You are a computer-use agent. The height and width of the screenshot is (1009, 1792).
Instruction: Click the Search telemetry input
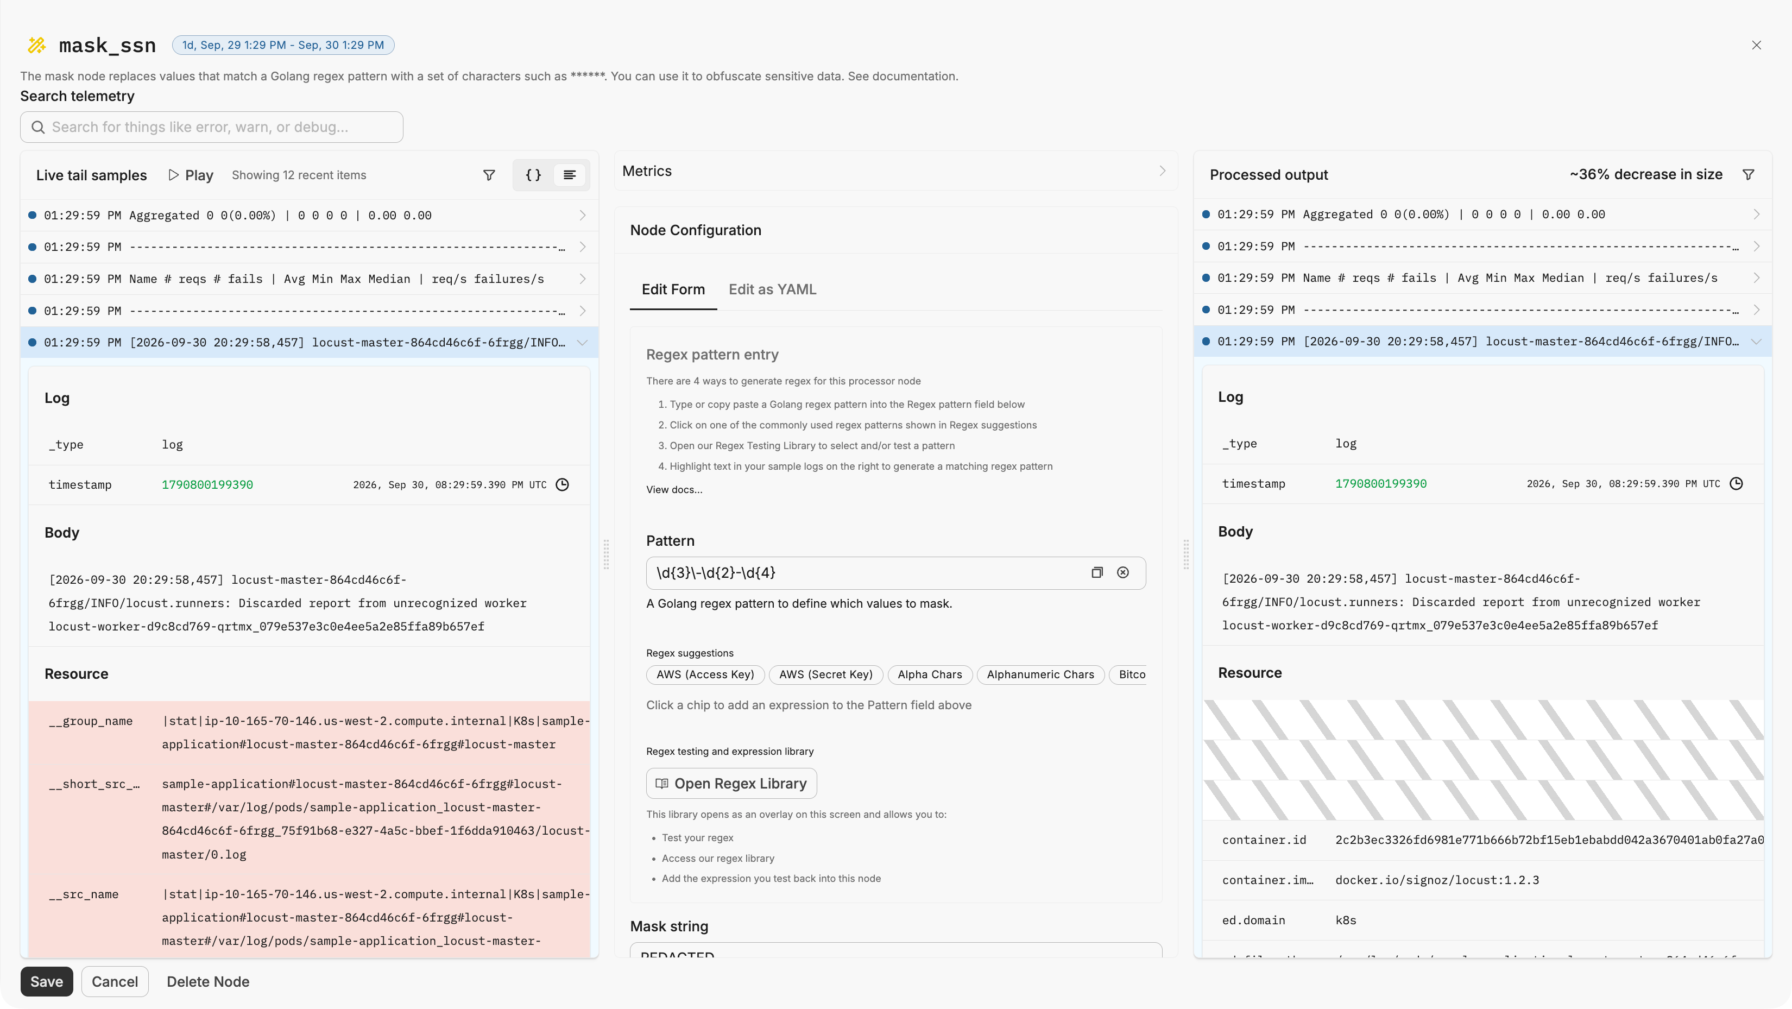click(211, 127)
